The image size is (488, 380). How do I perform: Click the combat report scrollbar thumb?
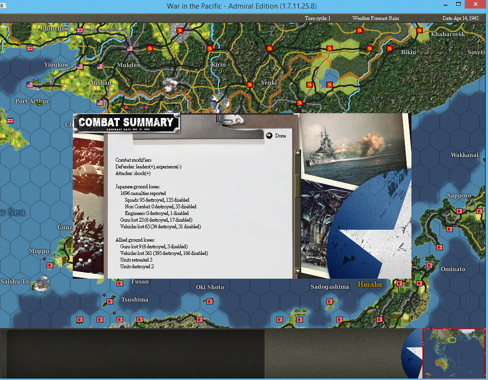tap(298, 186)
